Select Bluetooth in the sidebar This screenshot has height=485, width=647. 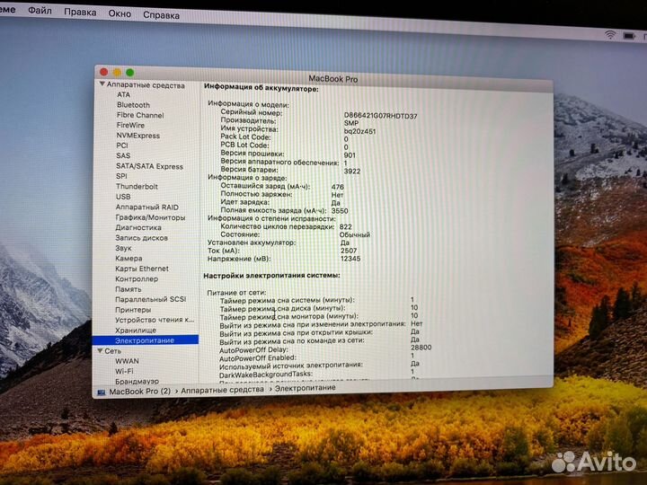click(x=133, y=105)
